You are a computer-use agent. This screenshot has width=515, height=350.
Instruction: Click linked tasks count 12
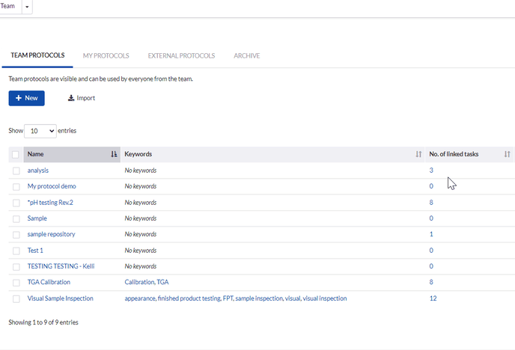tap(433, 298)
